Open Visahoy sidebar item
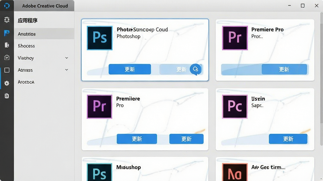323x181 pixels. (26, 58)
